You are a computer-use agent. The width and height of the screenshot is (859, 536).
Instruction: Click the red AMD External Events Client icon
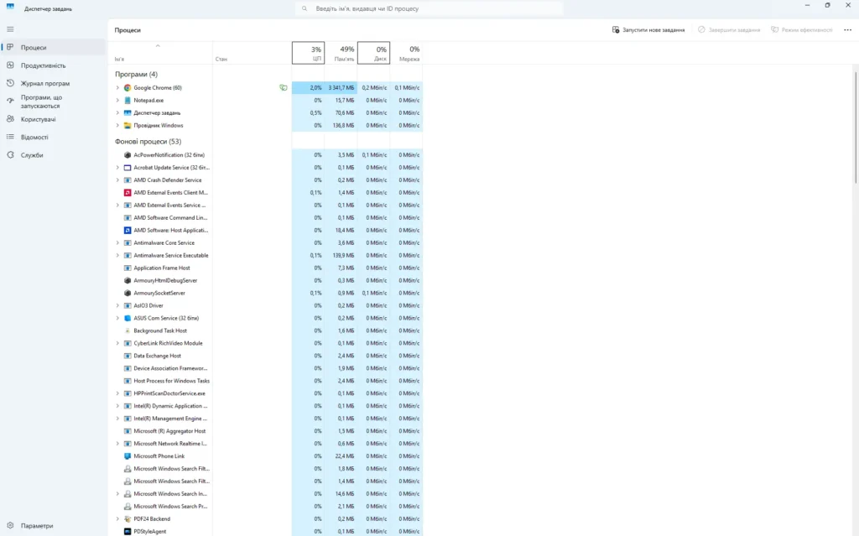pos(128,193)
